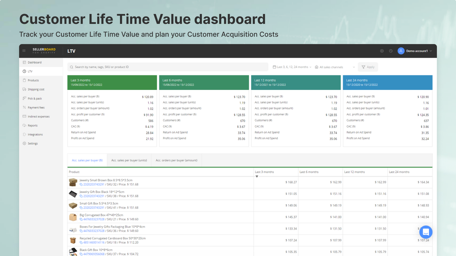Open the Last 3, 6, 12, 24 months dropdown
The width and height of the screenshot is (456, 256).
292,67
